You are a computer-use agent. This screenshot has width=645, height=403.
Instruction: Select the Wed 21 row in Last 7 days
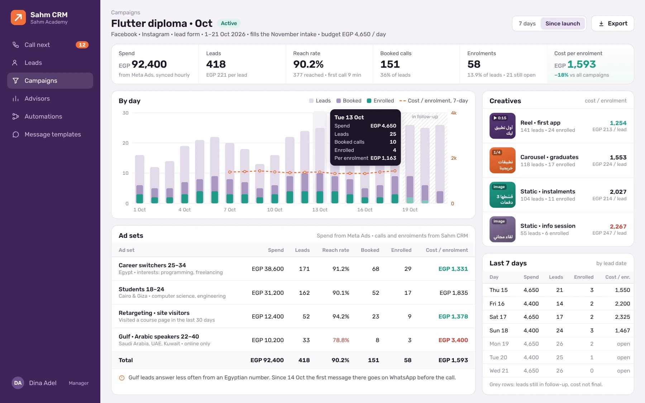click(x=558, y=370)
